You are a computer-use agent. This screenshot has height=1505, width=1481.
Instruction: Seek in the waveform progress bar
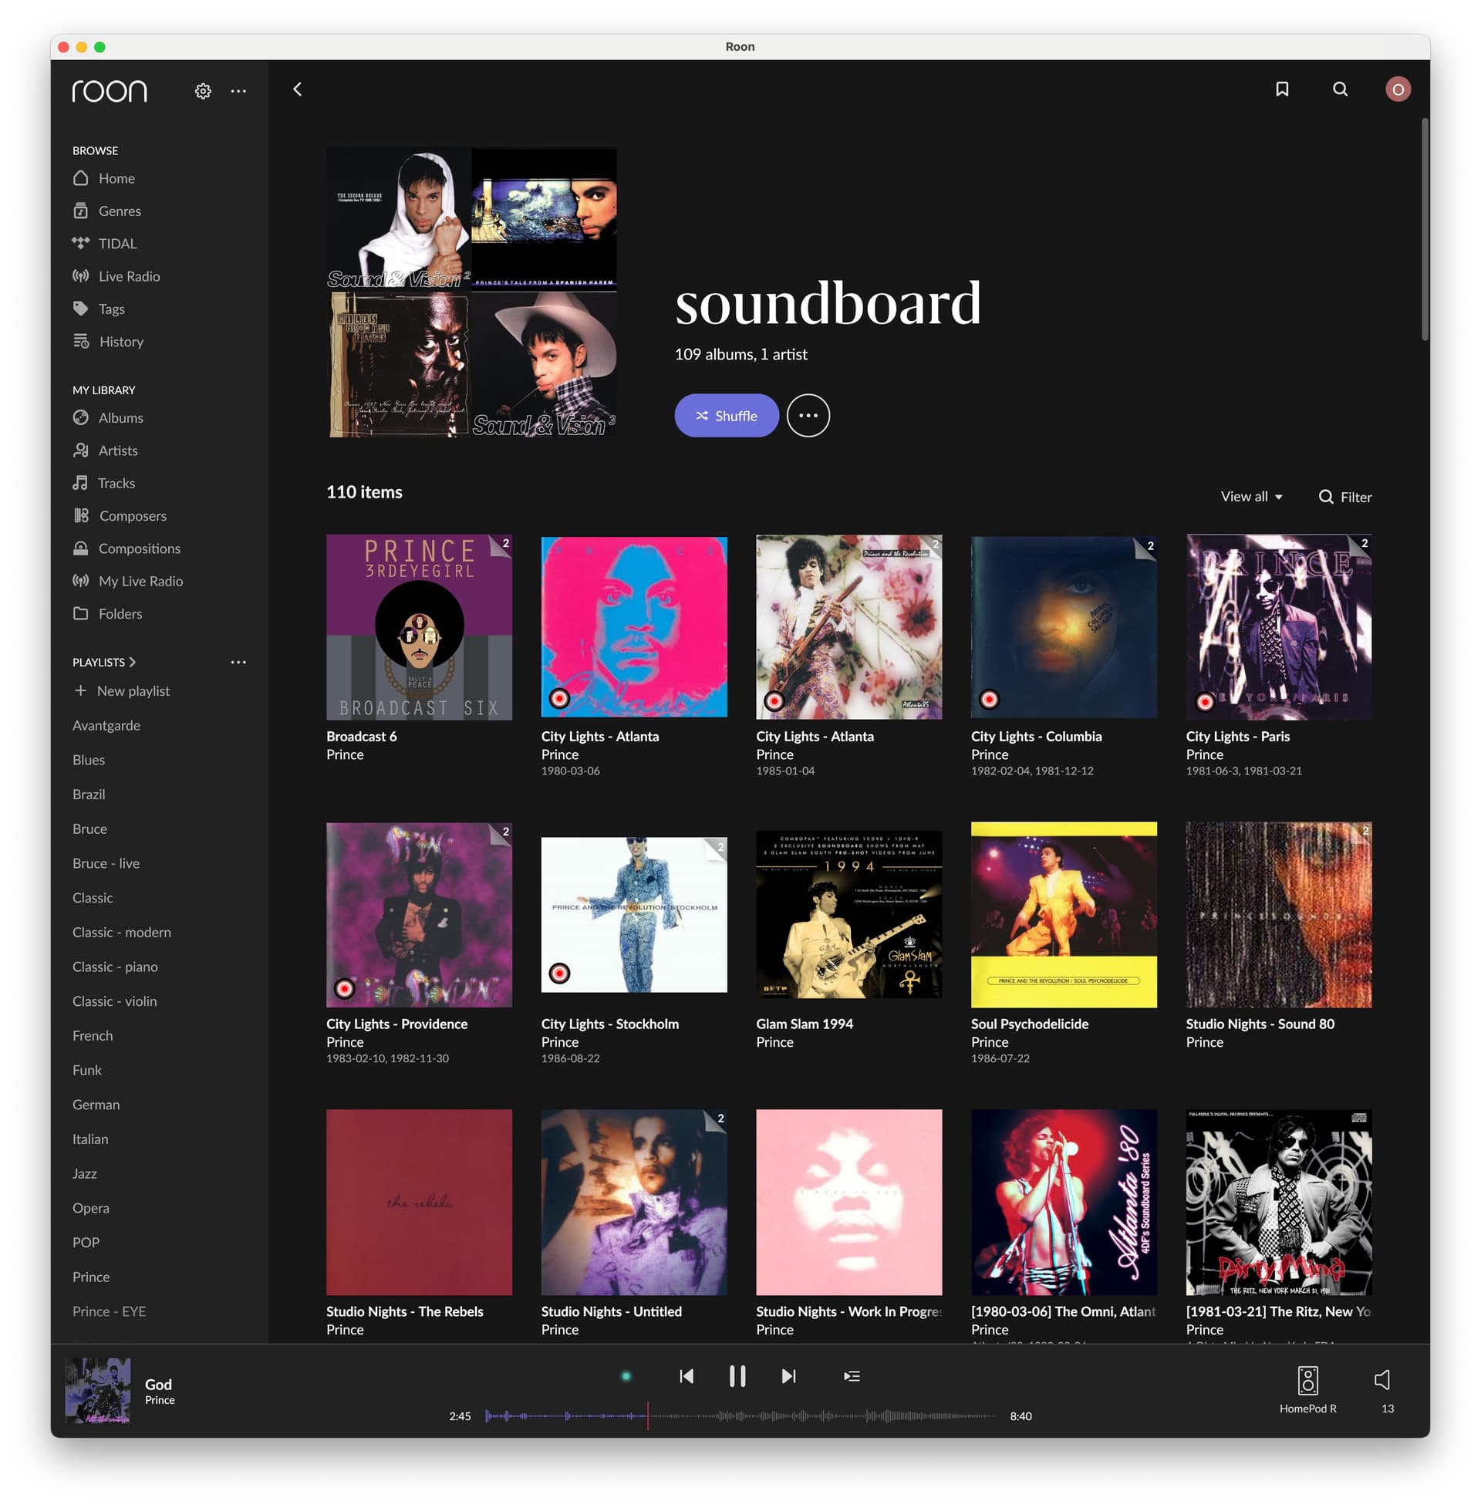(740, 1416)
